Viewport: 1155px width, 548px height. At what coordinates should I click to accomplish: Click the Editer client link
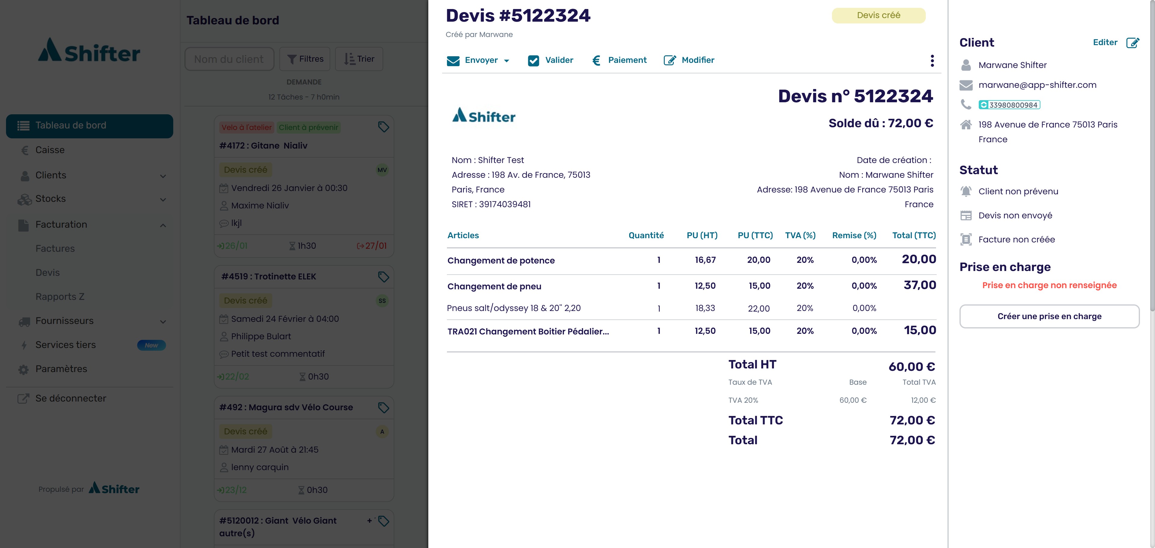(1105, 43)
